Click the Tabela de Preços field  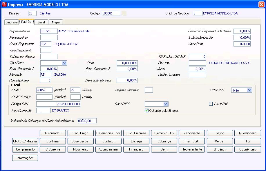pos(49,57)
